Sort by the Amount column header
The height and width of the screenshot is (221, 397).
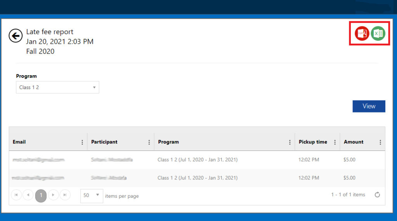pos(354,142)
